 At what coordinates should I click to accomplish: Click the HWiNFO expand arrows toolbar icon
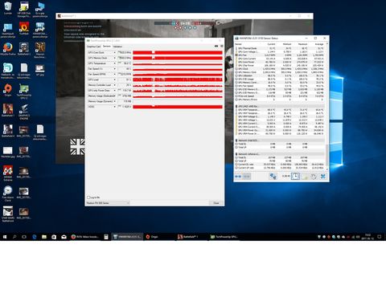pos(238,177)
